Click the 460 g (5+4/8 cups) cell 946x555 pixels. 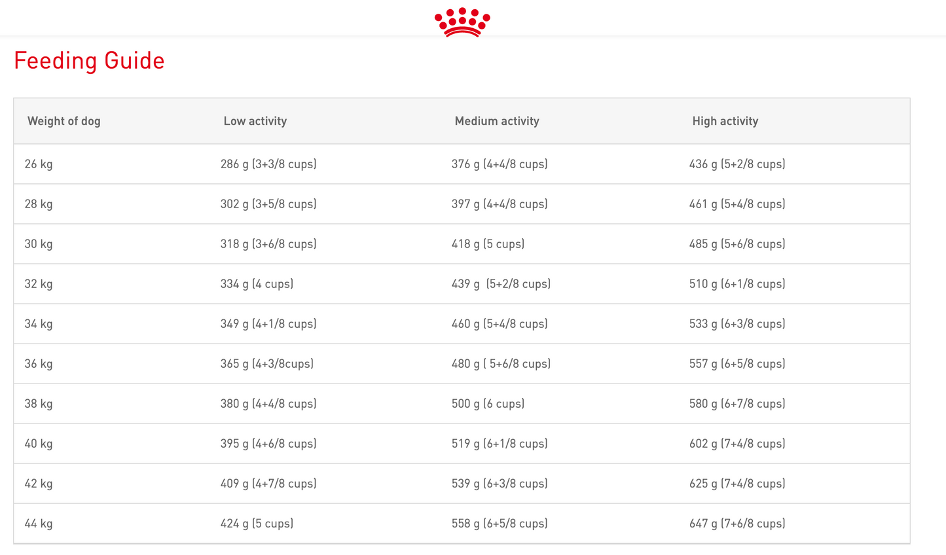[500, 324]
